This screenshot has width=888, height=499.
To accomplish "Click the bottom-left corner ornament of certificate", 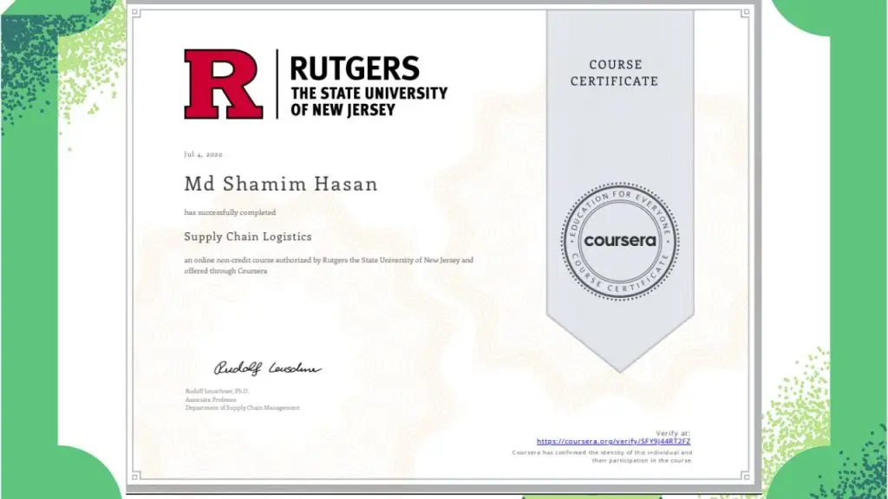I will click(136, 476).
